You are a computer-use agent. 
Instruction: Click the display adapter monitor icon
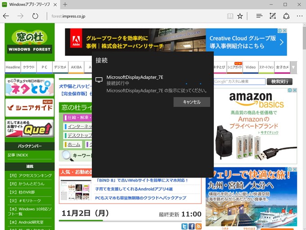[99, 80]
